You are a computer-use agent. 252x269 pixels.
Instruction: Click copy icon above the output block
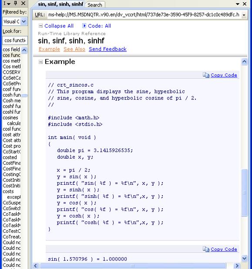206,249
